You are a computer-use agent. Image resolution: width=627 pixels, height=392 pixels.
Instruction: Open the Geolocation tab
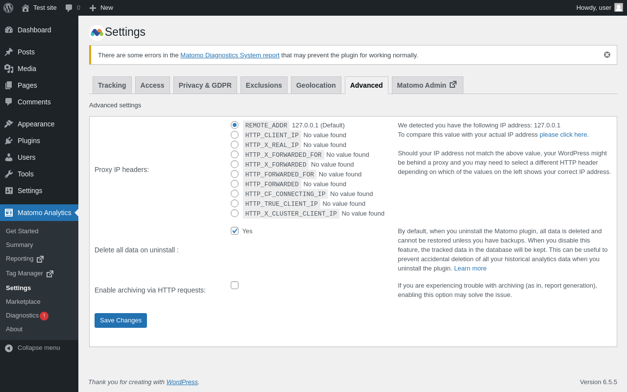point(316,85)
